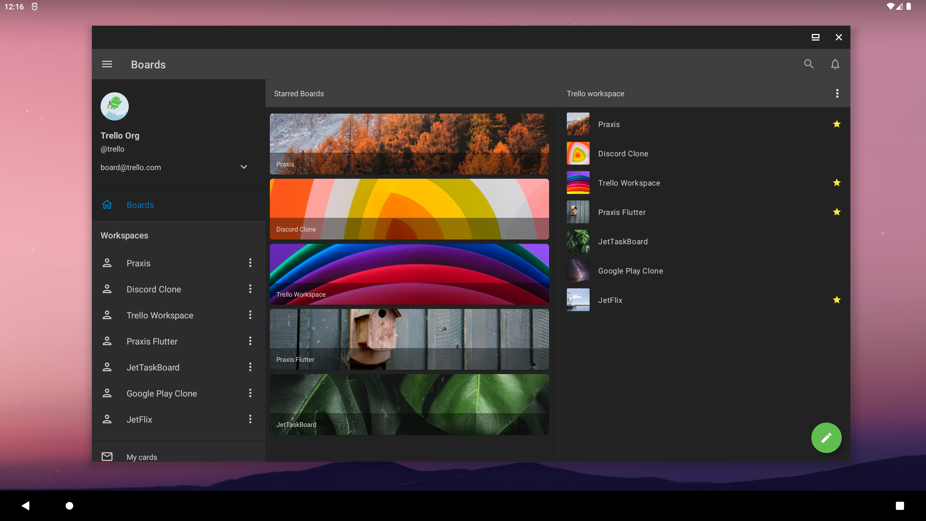This screenshot has width=926, height=521.
Task: Tap Android home navigation button
Action: pyautogui.click(x=69, y=505)
